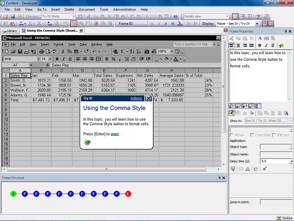Toggle the Shift key checkbox

274,135
